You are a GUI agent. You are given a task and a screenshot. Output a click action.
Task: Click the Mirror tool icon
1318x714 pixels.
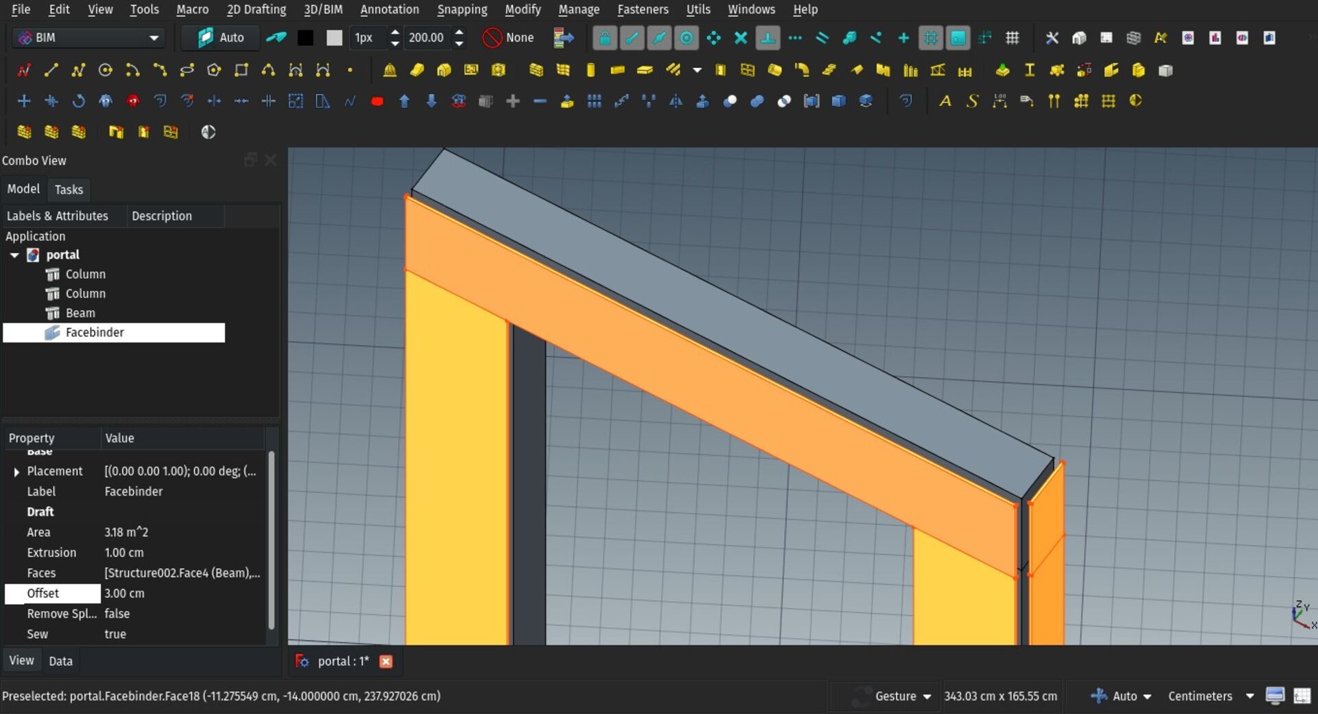[x=675, y=102]
